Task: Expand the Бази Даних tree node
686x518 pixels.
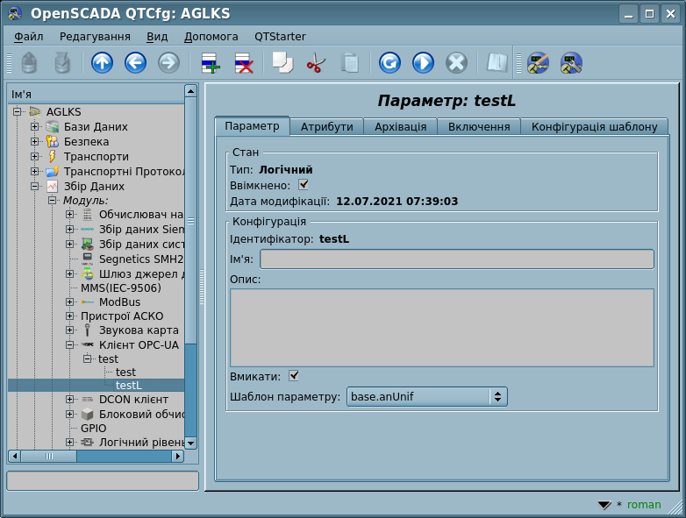Action: (35, 126)
